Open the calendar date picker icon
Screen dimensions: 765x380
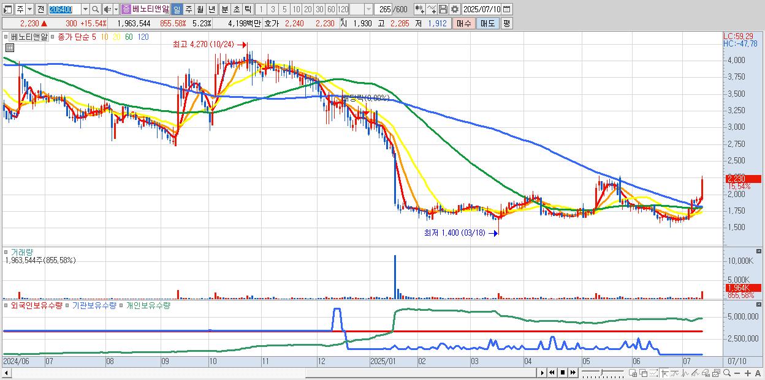point(507,9)
